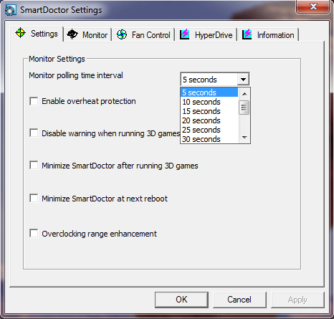Screen dimensions: 334x319
Task: Collapse the polling interval dropdown arrow
Action: [243, 80]
